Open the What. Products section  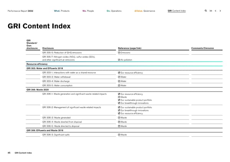tap(62, 11)
